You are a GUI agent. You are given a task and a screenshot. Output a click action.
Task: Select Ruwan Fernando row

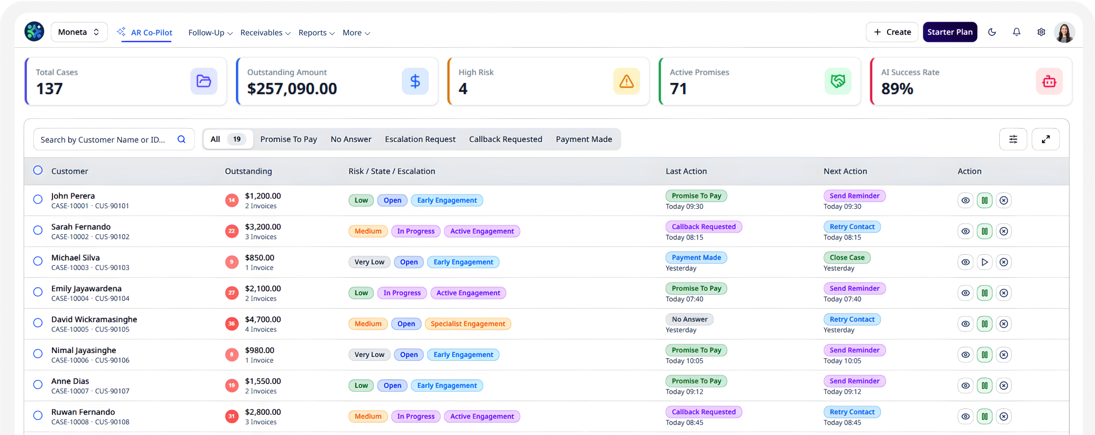pos(38,415)
